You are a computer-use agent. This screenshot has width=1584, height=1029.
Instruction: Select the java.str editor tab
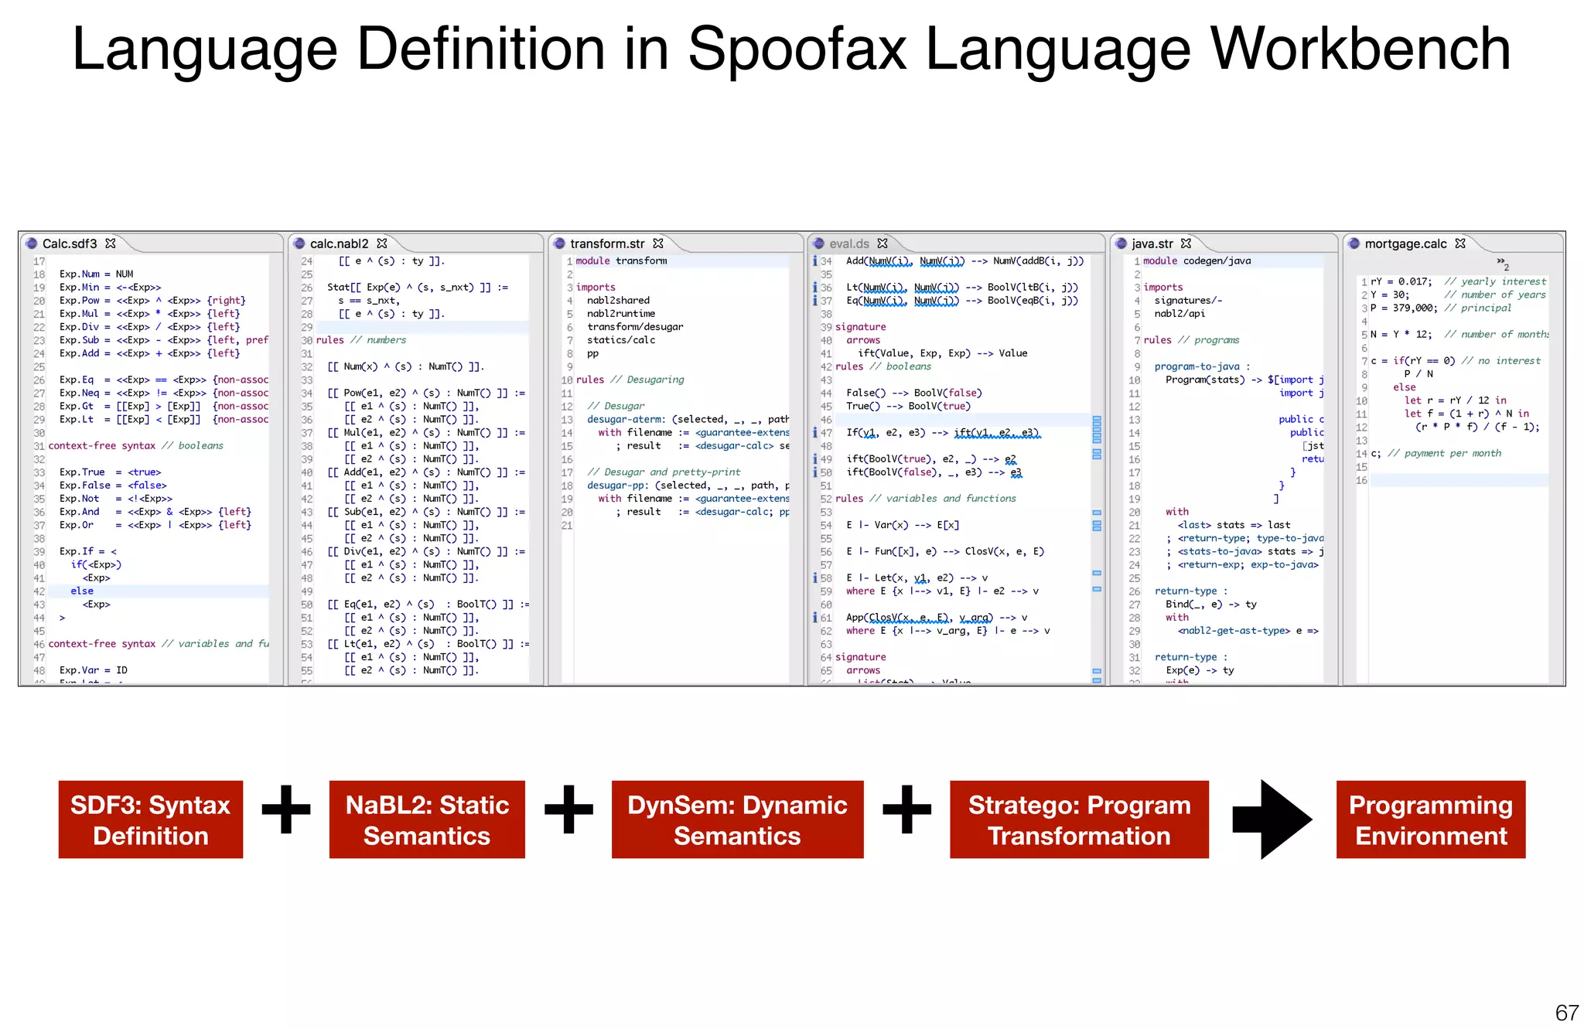1152,244
